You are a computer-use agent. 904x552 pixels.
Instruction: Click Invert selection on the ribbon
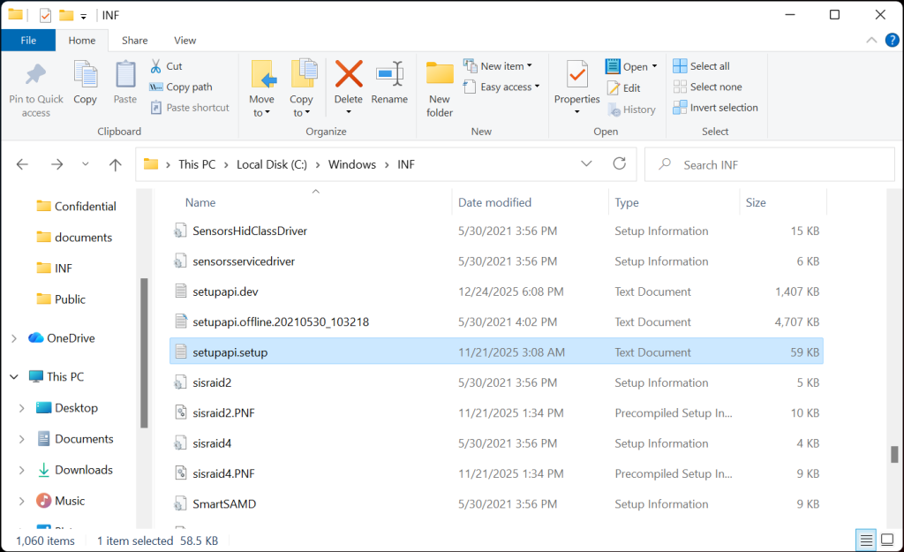[x=715, y=107]
